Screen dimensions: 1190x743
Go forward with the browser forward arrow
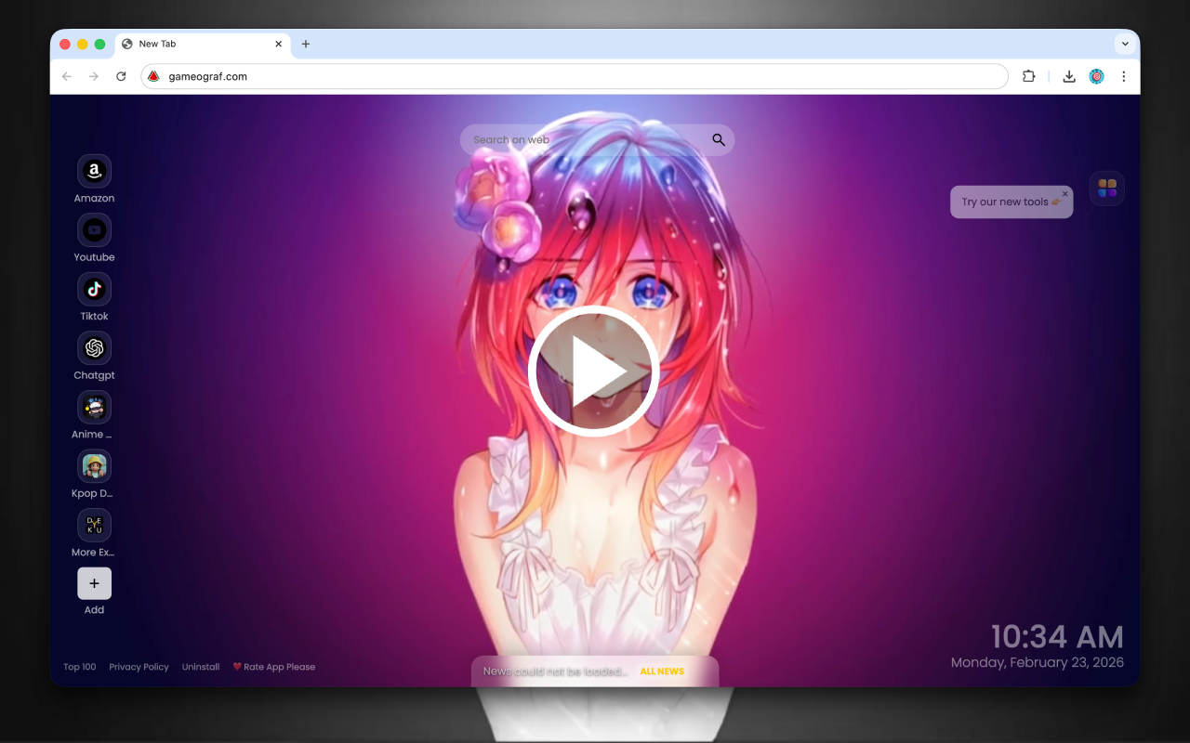(x=94, y=76)
